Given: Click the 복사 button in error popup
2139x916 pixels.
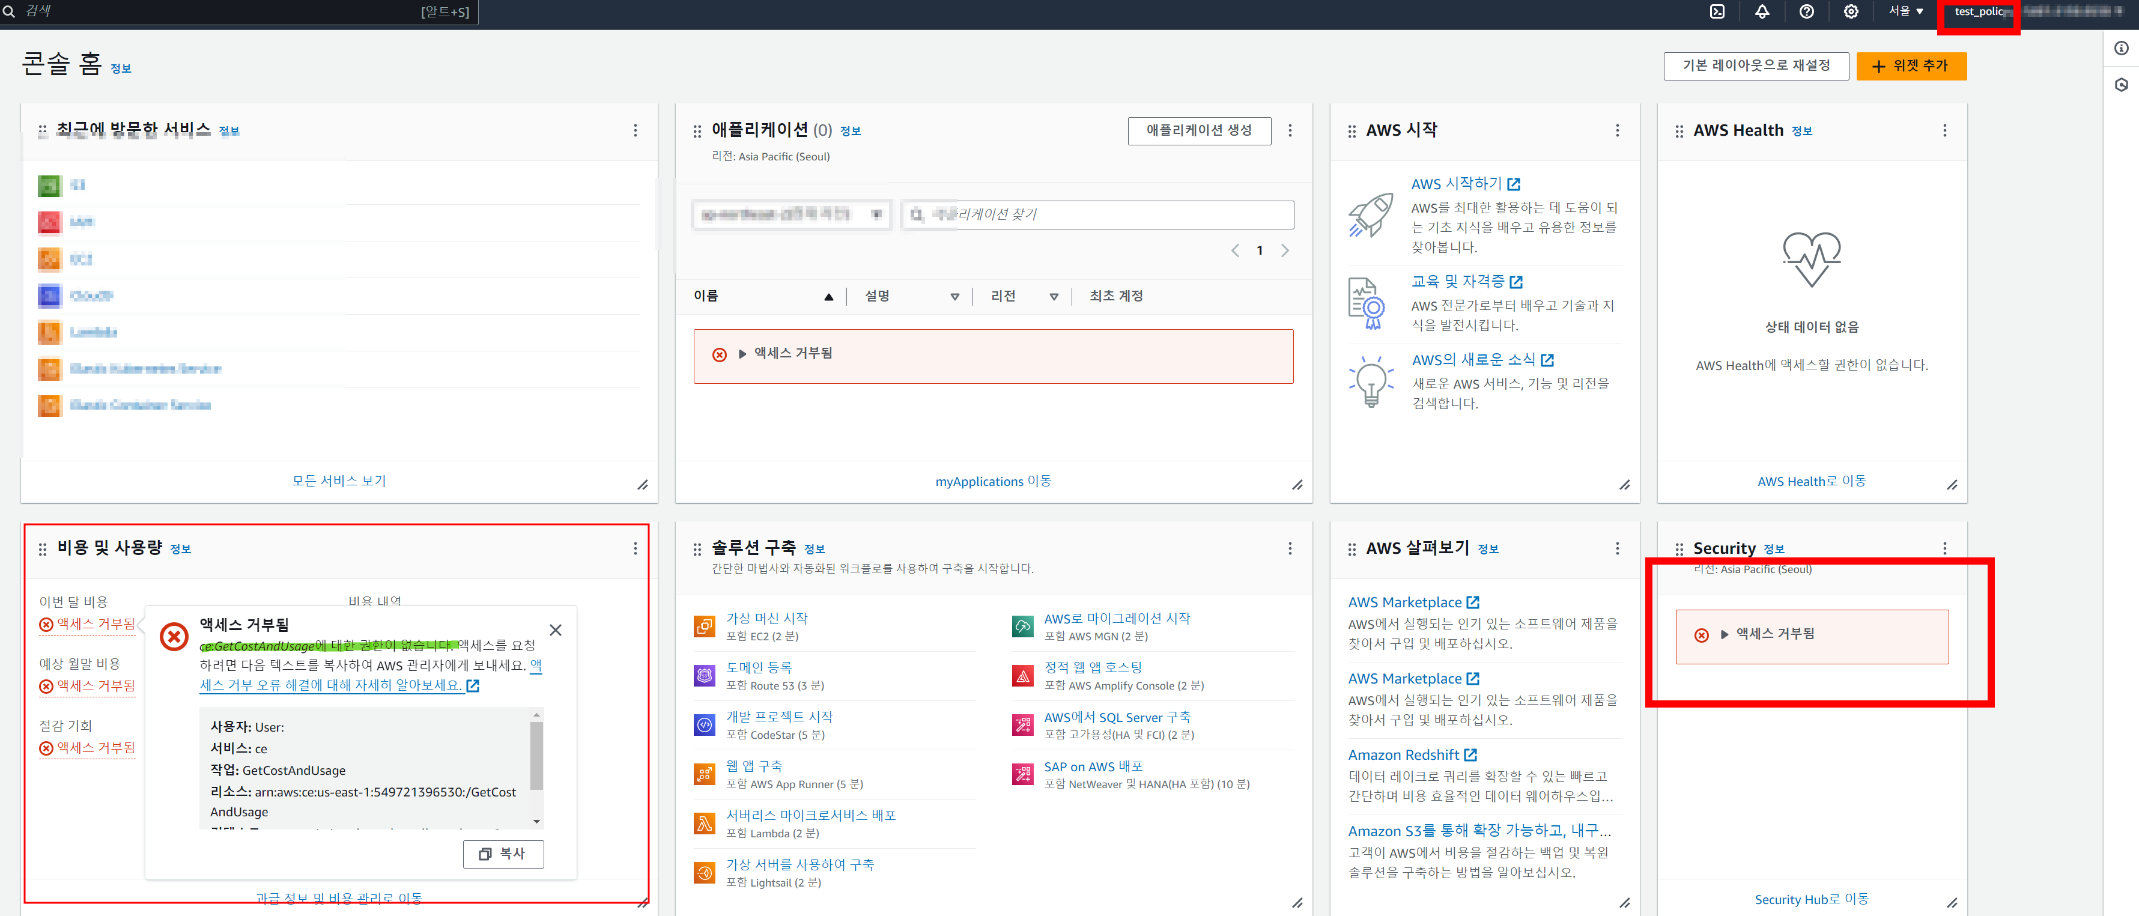Looking at the screenshot, I should pyautogui.click(x=503, y=854).
